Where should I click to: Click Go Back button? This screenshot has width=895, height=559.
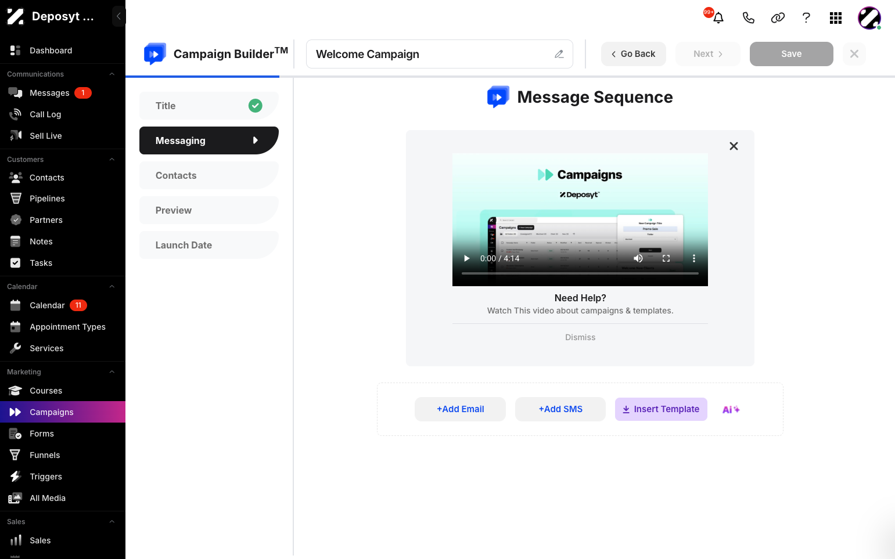[x=634, y=54]
